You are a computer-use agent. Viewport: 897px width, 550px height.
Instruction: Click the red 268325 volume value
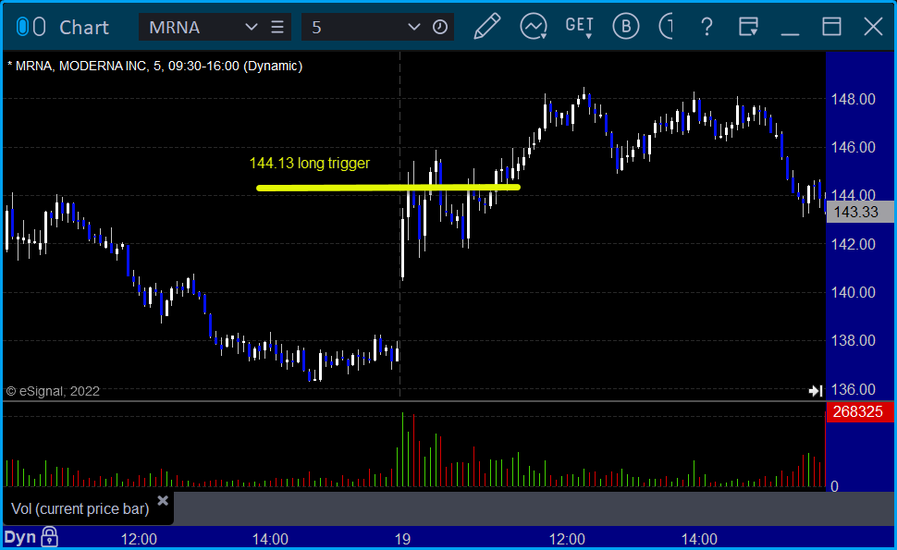(x=860, y=412)
